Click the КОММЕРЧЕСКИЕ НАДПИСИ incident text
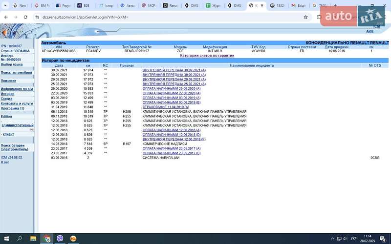The image size is (391, 244). pyautogui.click(x=165, y=144)
